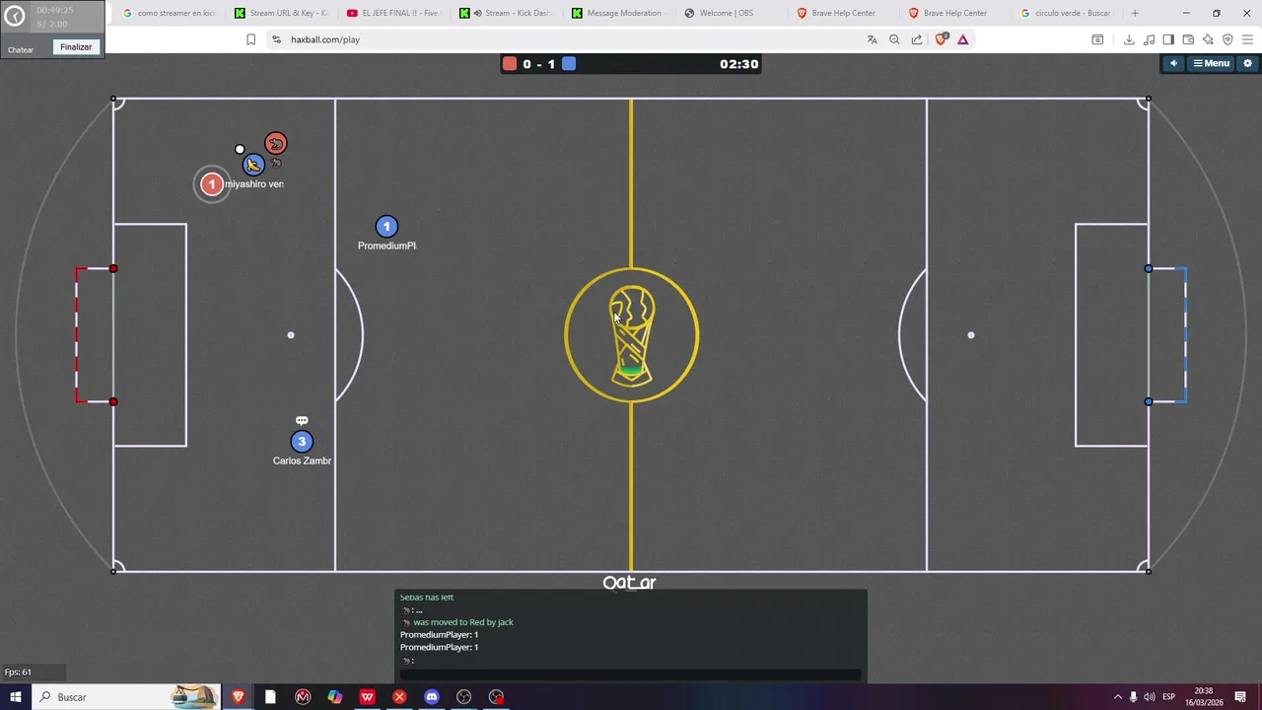Click the taskbar volume speaker icon

click(x=1149, y=697)
